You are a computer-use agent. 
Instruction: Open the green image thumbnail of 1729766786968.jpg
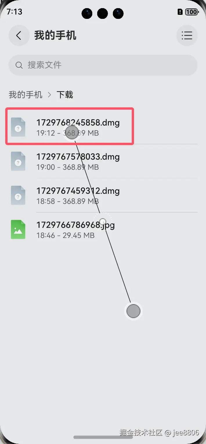(x=18, y=230)
